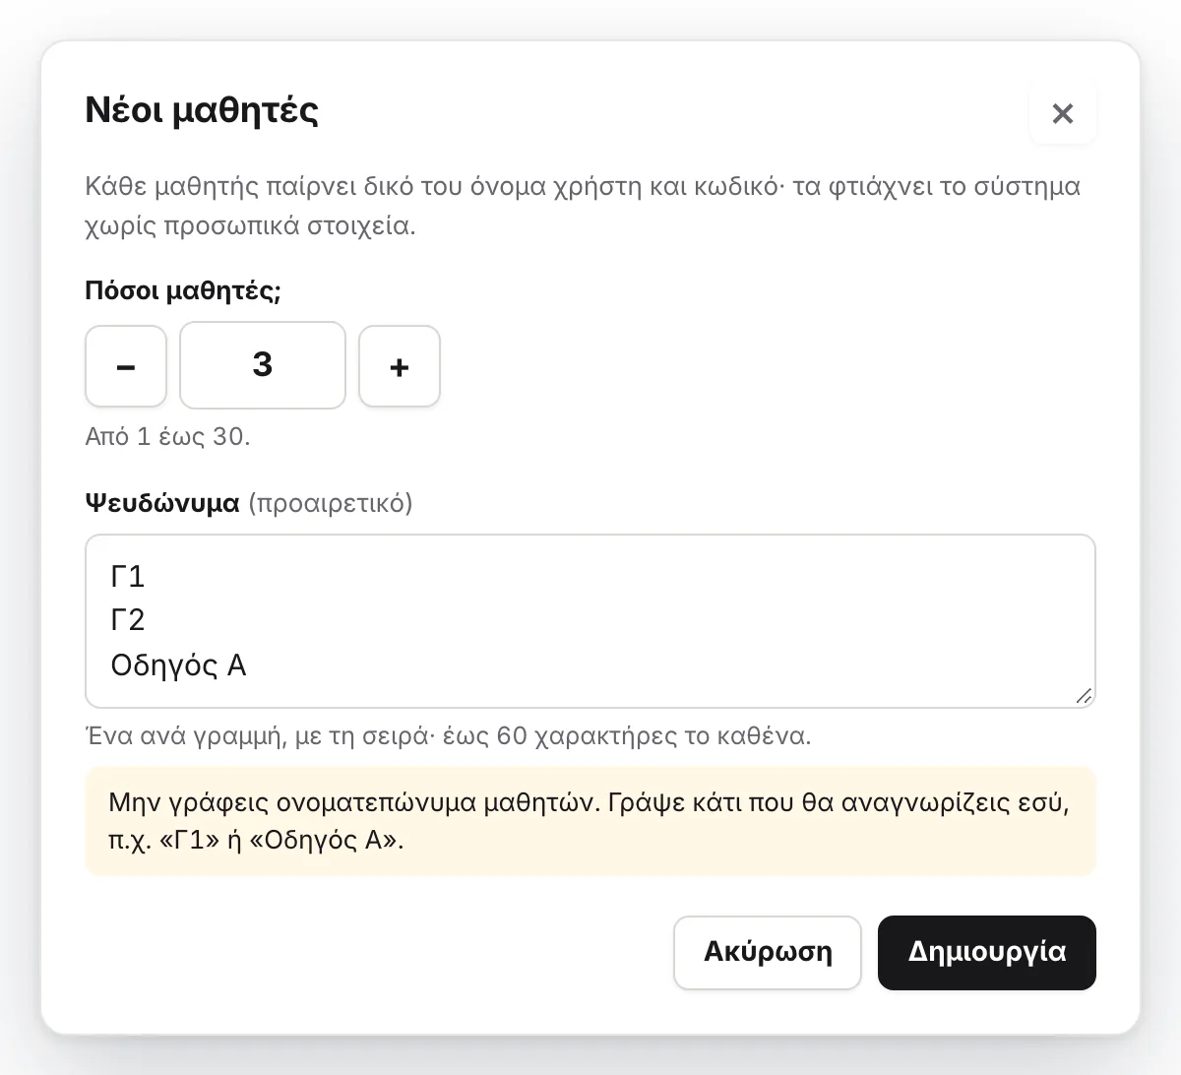Click the textarea resize handle corner

point(1084,696)
